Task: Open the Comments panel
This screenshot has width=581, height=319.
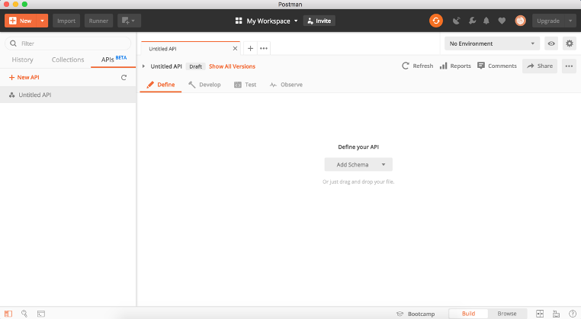Action: (497, 66)
